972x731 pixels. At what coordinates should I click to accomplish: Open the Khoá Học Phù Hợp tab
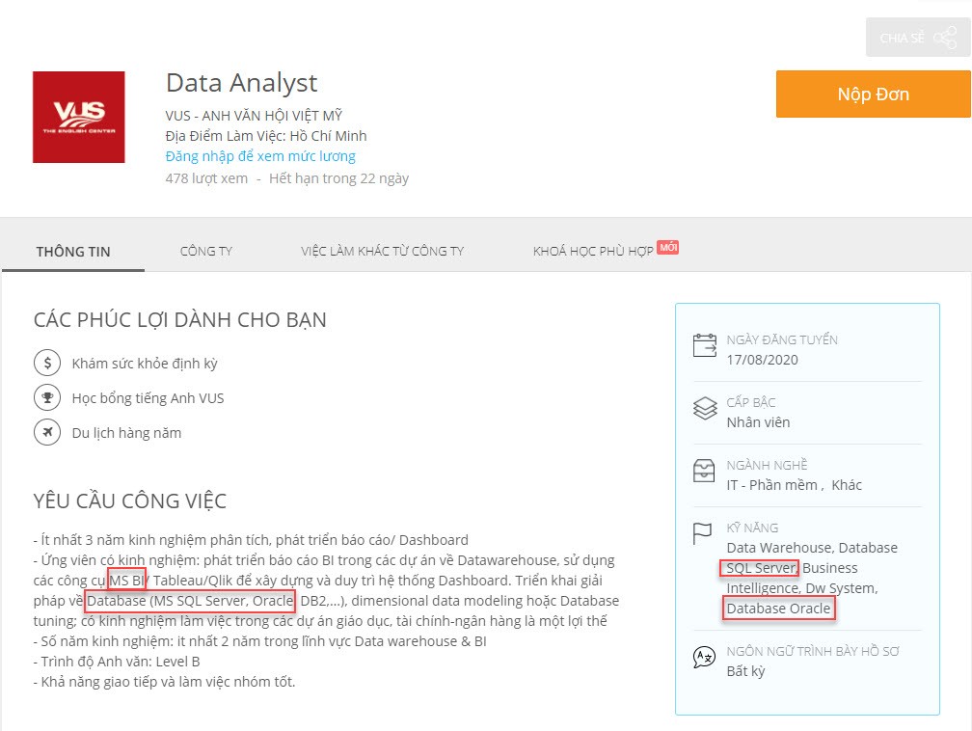coord(593,252)
